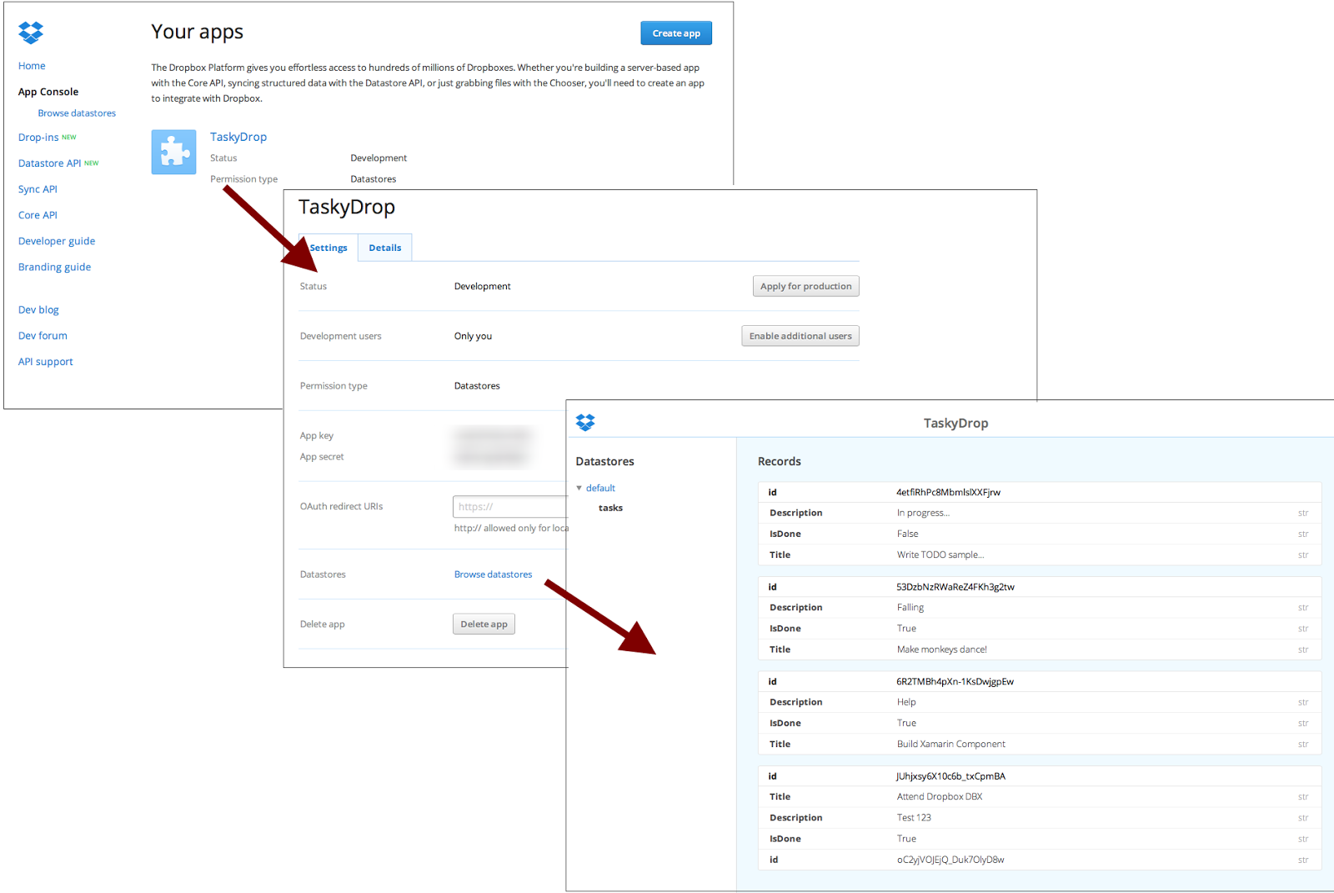The height and width of the screenshot is (893, 1334).
Task: Collapse the default datastore tree node
Action: tap(579, 488)
